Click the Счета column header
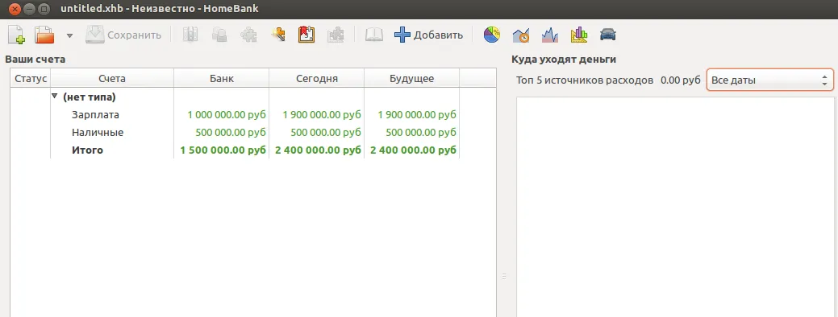838x317 pixels. click(x=112, y=79)
